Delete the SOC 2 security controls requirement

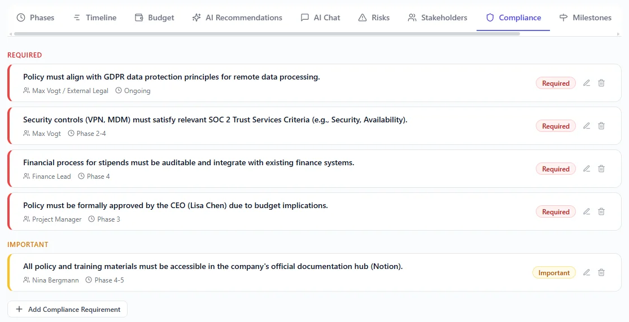601,126
